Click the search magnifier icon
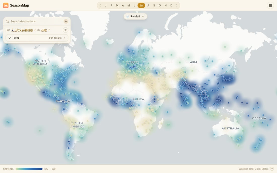Screen dimensions: 277x173 7,21
